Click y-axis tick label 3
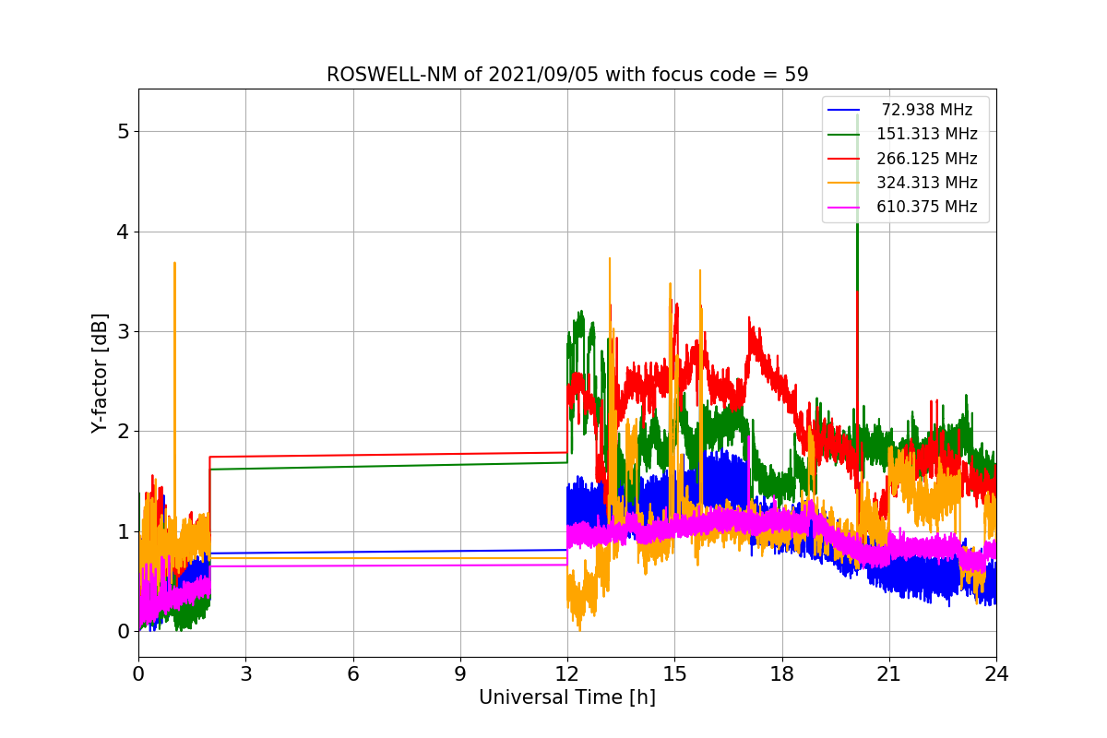 pyautogui.click(x=124, y=331)
